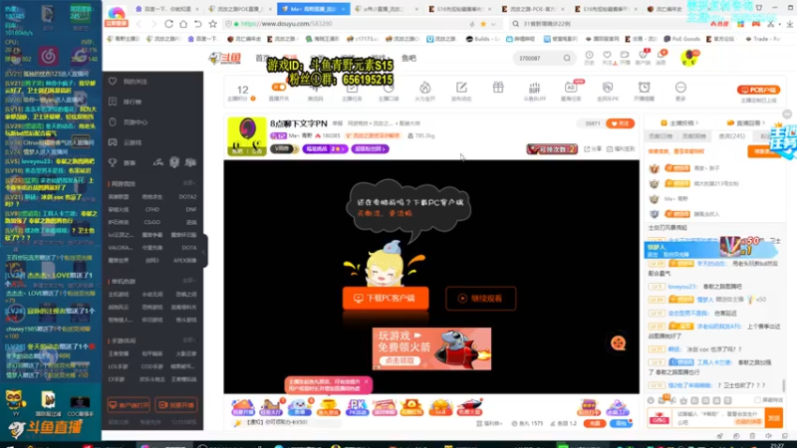This screenshot has height=448, width=797.
Task: Reload the page with the browser refresh icon
Action: pos(168,24)
